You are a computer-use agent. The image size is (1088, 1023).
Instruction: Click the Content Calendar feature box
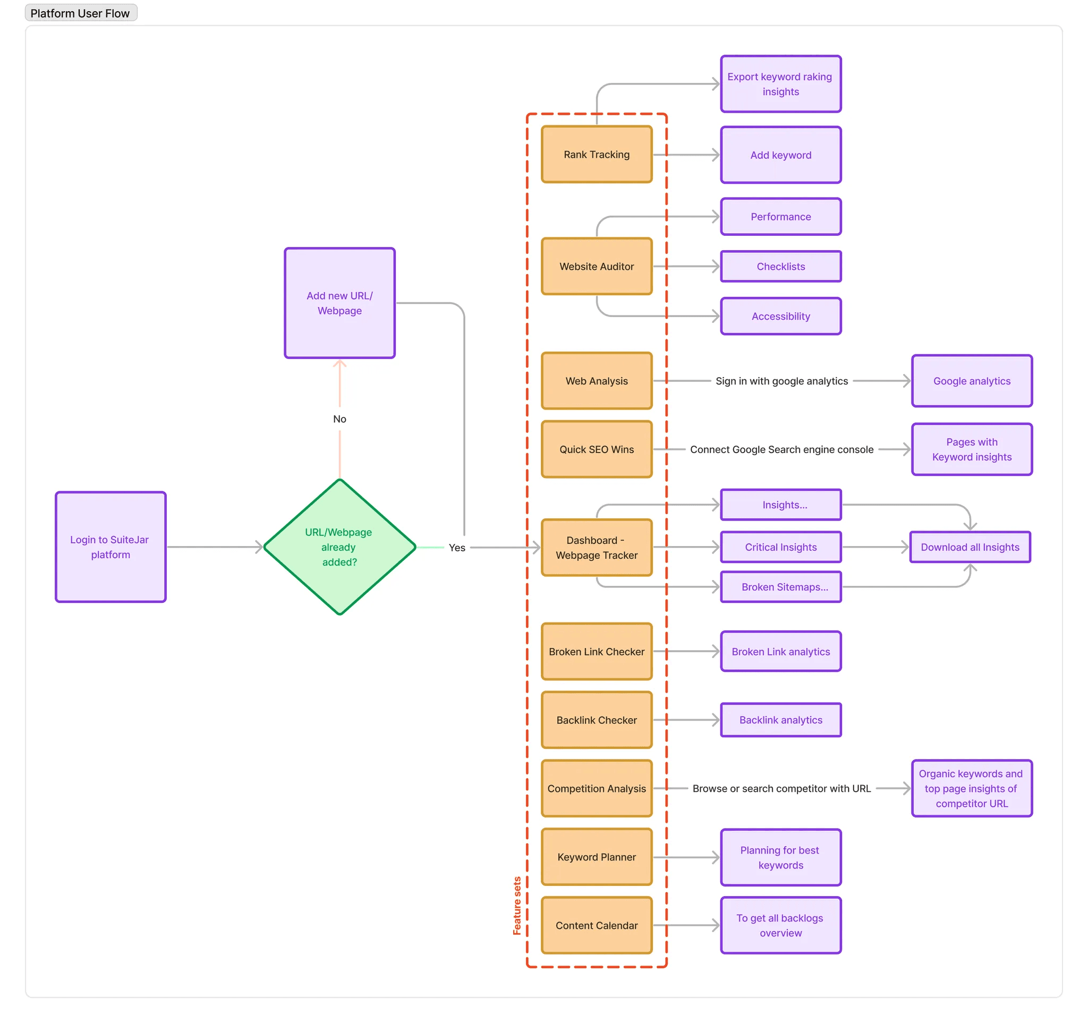(597, 925)
